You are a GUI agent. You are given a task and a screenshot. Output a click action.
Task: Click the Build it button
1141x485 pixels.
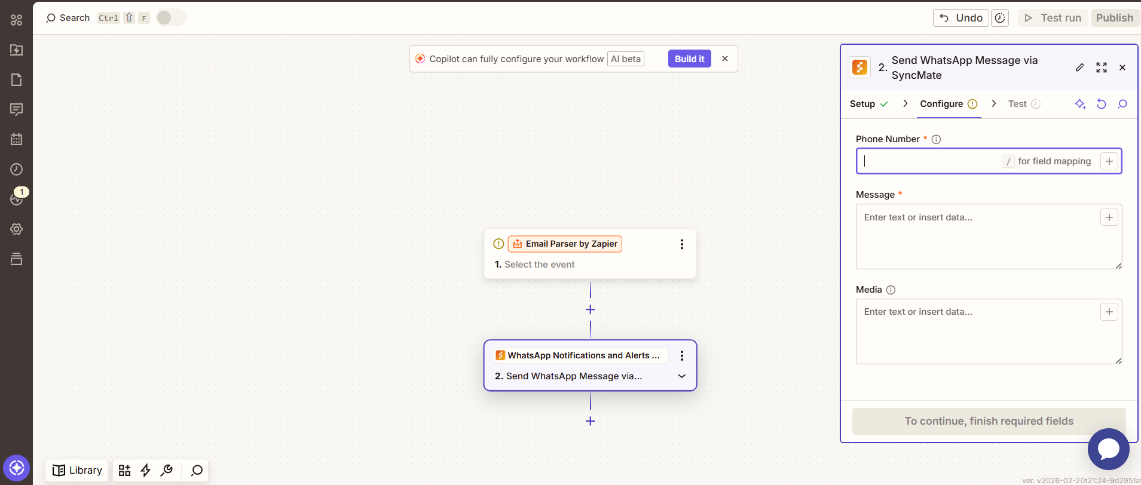[689, 59]
